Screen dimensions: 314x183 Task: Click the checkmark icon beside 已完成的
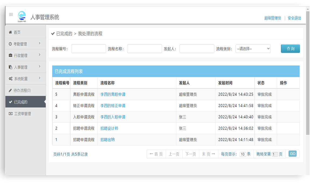pos(10,102)
